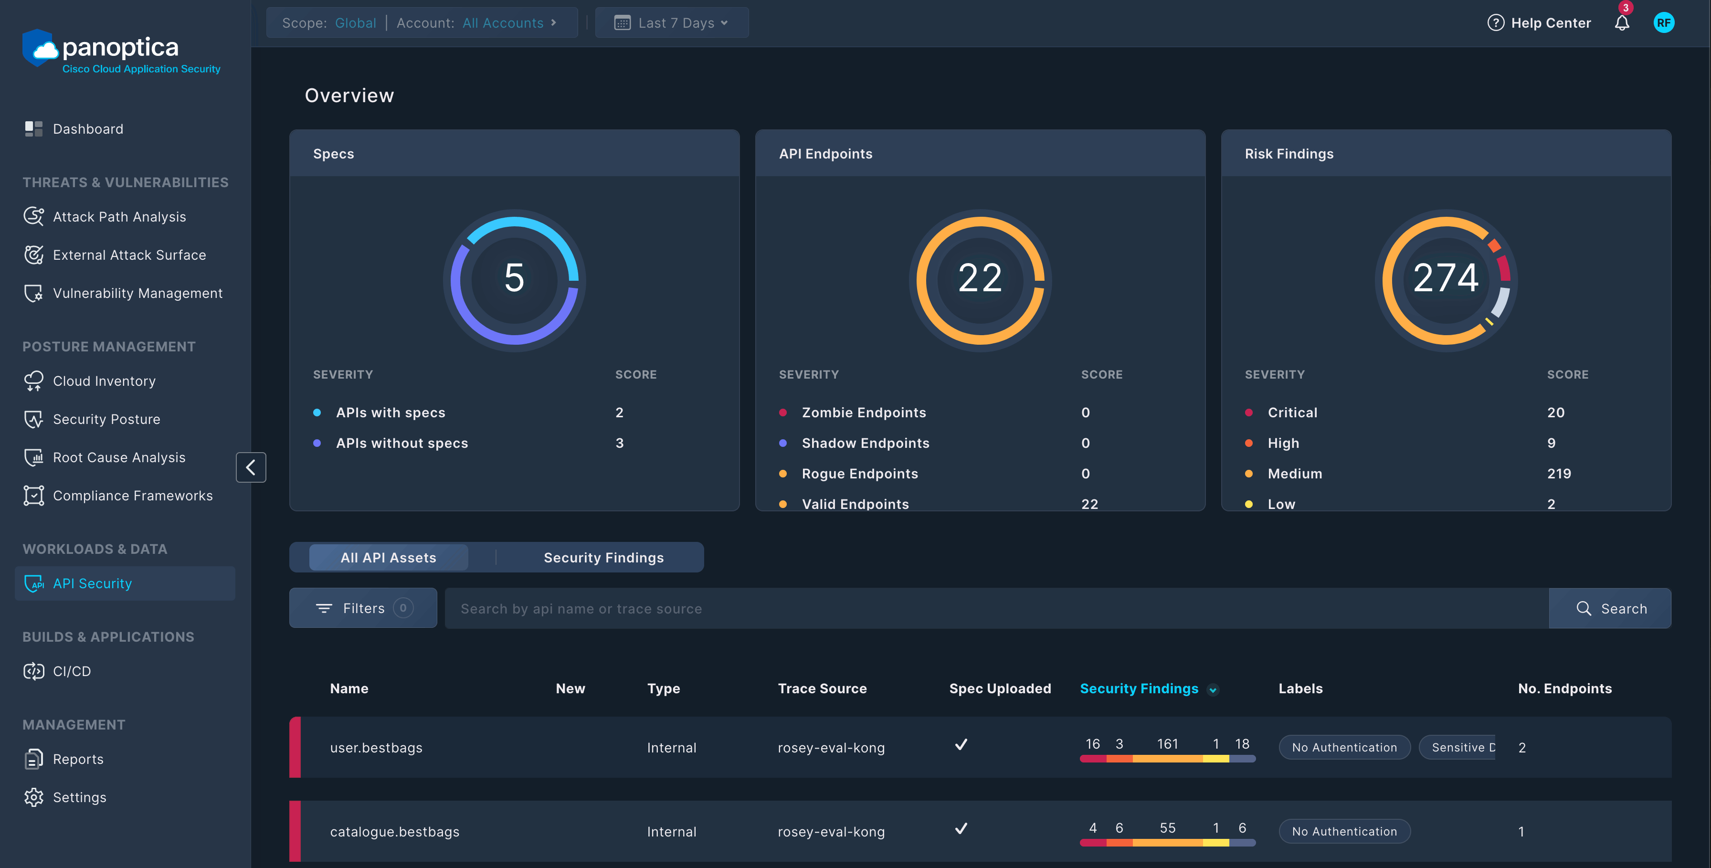Image resolution: width=1711 pixels, height=868 pixels.
Task: Change sort order via Security Findings chevron
Action: pos(1214,689)
